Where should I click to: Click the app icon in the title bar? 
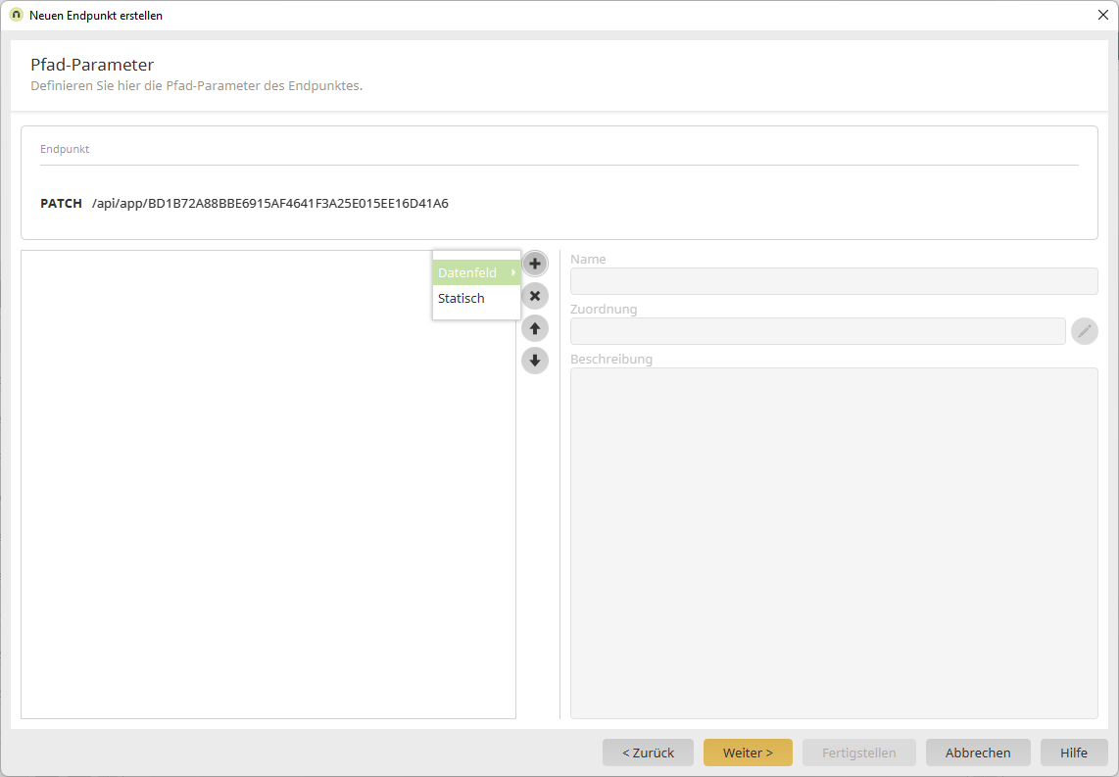pyautogui.click(x=16, y=15)
